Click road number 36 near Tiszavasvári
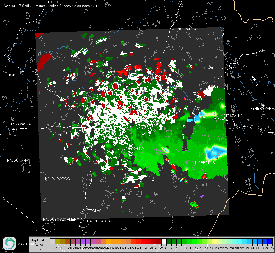 pyautogui.click(x=17, y=129)
